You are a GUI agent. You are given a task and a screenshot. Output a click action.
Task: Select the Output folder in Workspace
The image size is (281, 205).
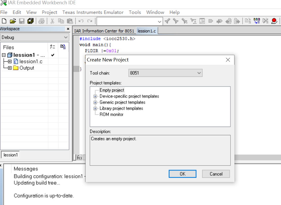27,68
